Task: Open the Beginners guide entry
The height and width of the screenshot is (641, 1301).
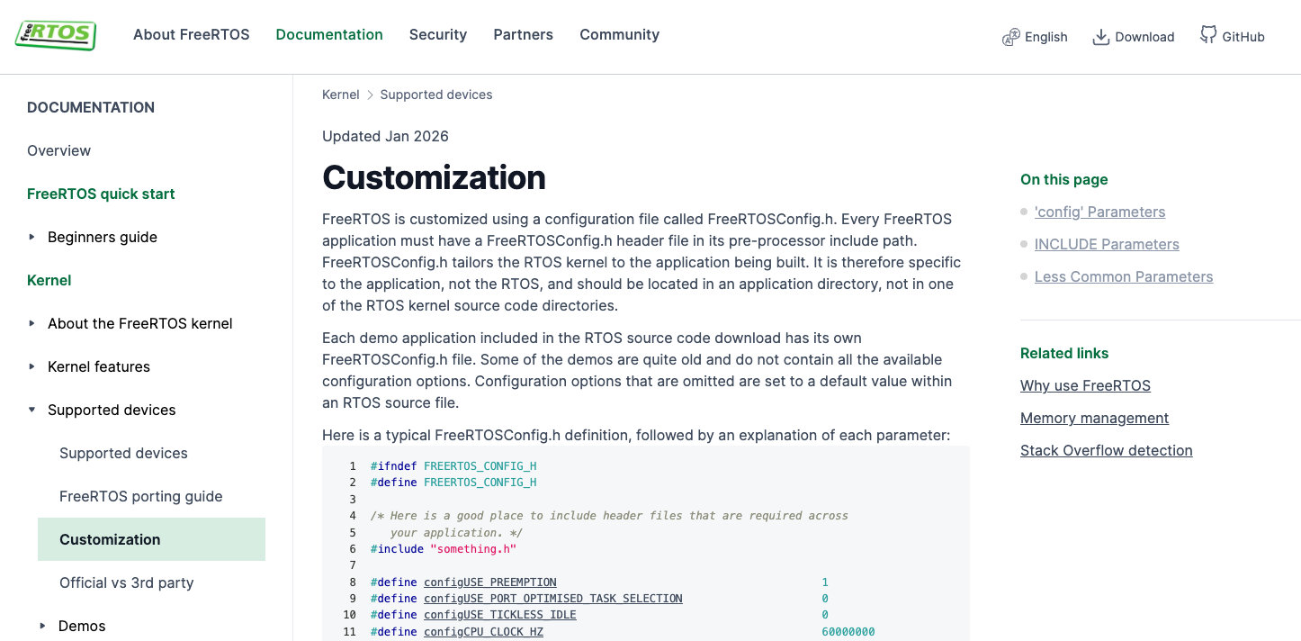Action: (103, 237)
